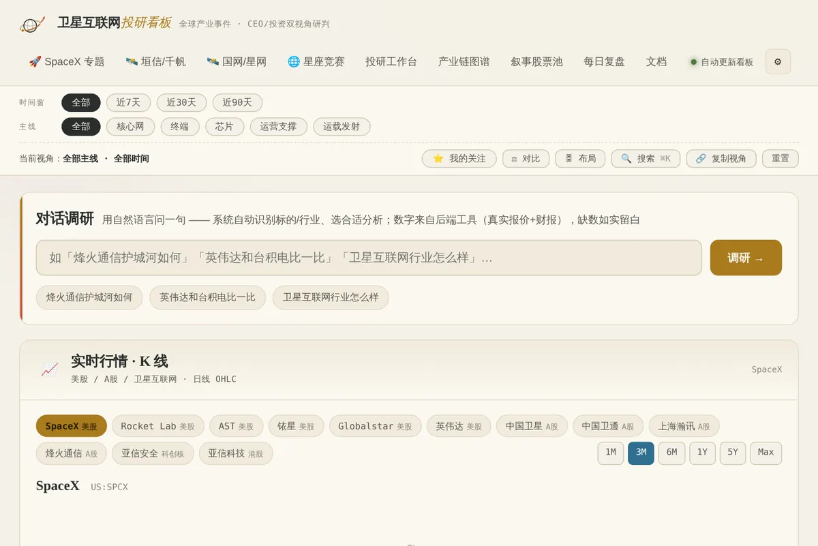Set chart range to 3M
Image resolution: width=818 pixels, height=546 pixels.
(x=641, y=453)
